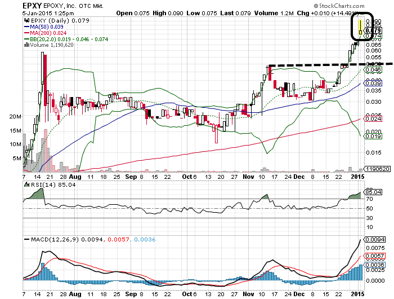Click the 'Volume 1,190,620' legend text
Image resolution: width=394 pixels, height=299 pixels.
pyautogui.click(x=52, y=45)
